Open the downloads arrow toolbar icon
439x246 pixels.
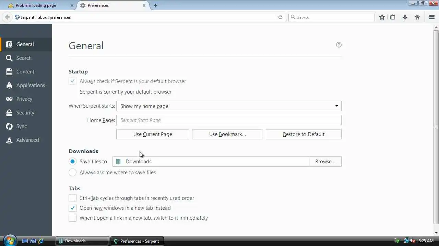click(405, 17)
